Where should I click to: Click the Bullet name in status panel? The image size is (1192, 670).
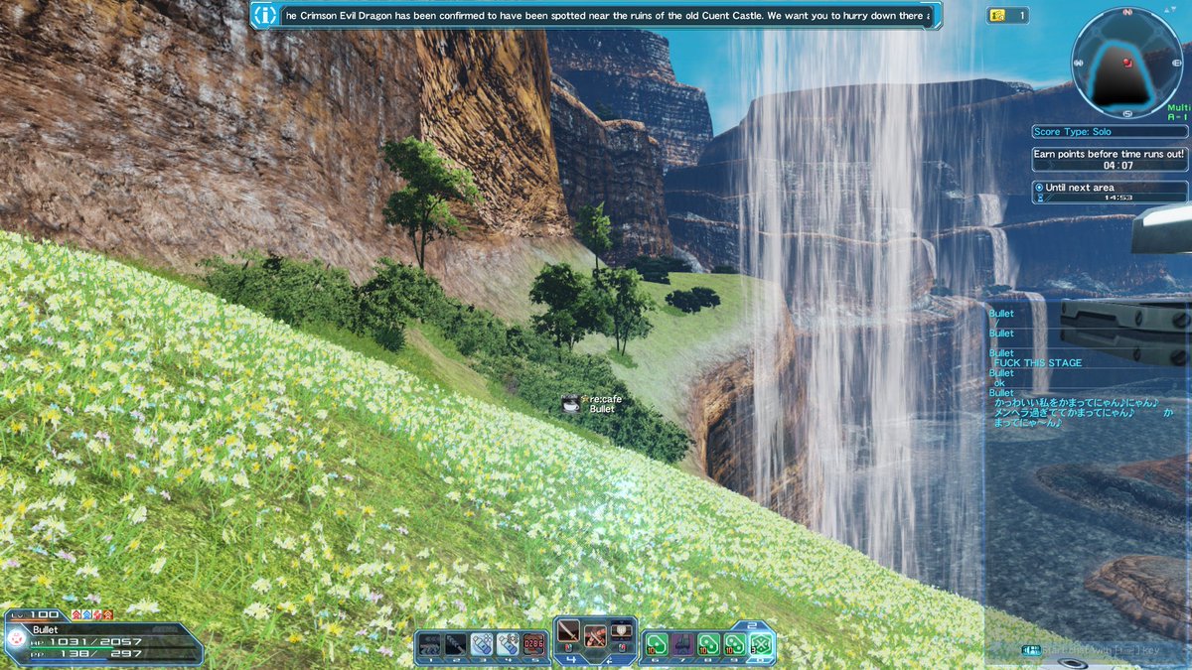click(46, 629)
